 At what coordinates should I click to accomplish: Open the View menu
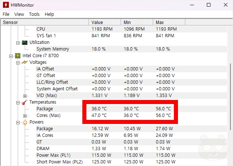[x=19, y=14]
